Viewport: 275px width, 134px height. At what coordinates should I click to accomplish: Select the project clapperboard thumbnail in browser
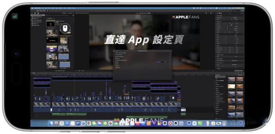tap(50, 23)
